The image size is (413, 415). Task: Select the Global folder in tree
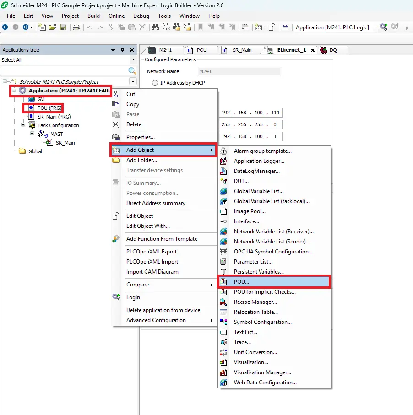click(x=35, y=151)
